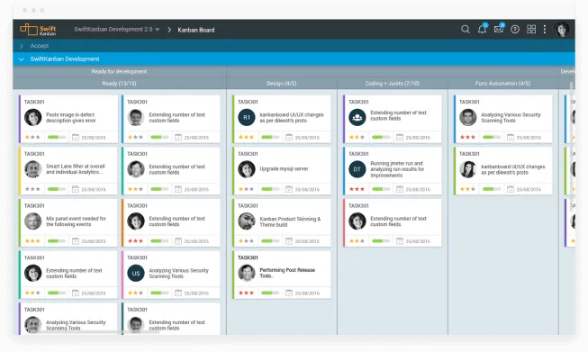The image size is (588, 352).
Task: Click the owner photo on Smart Lane filter card
Action: pyautogui.click(x=33, y=169)
